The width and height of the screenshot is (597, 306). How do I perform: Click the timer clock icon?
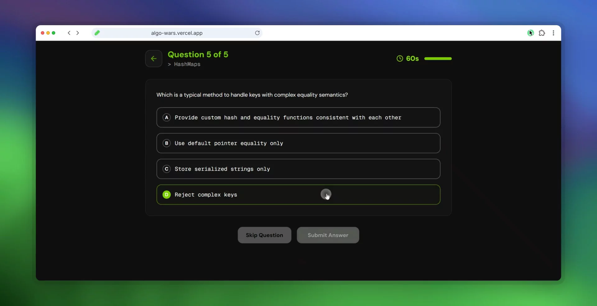(400, 58)
